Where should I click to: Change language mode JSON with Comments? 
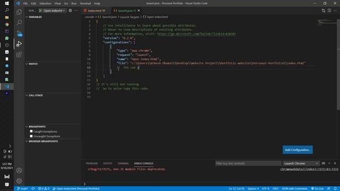(x=294, y=189)
